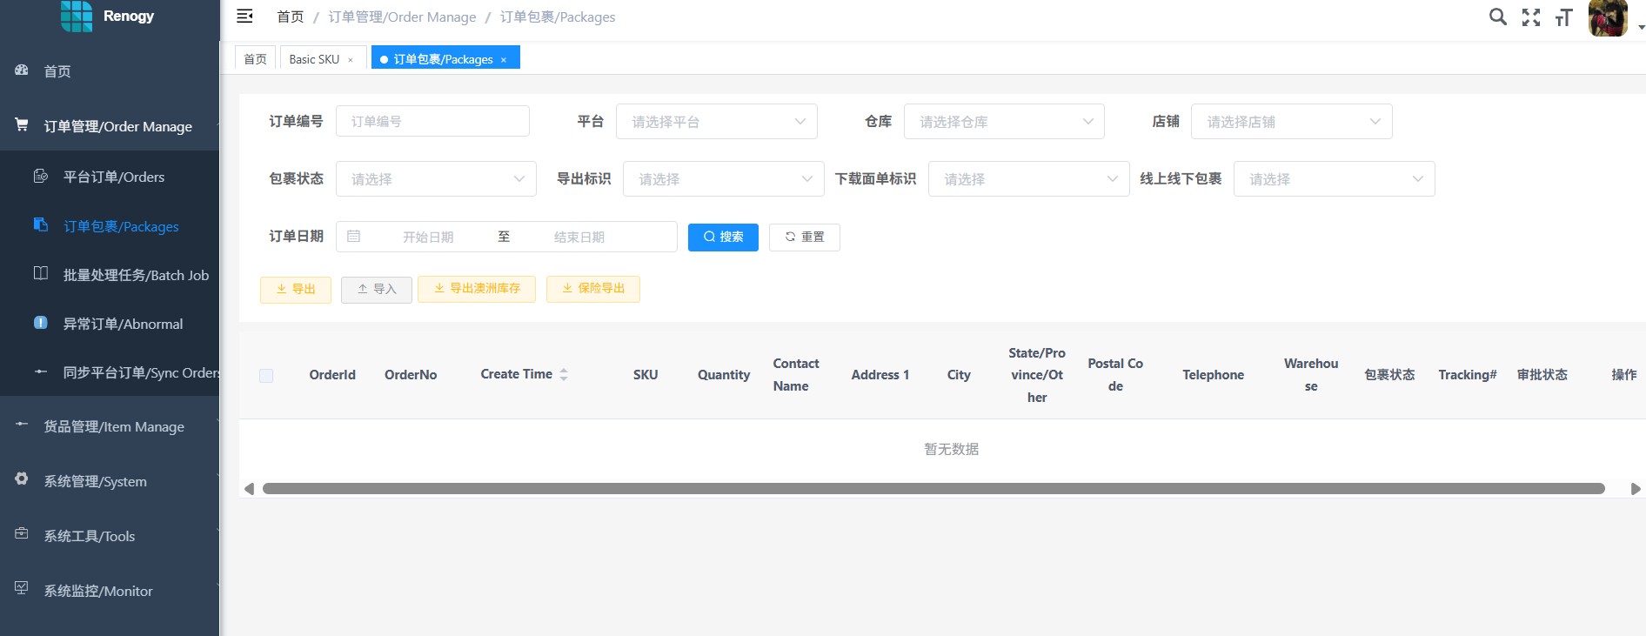Expand the 仓库 warehouse dropdown

click(x=1004, y=122)
